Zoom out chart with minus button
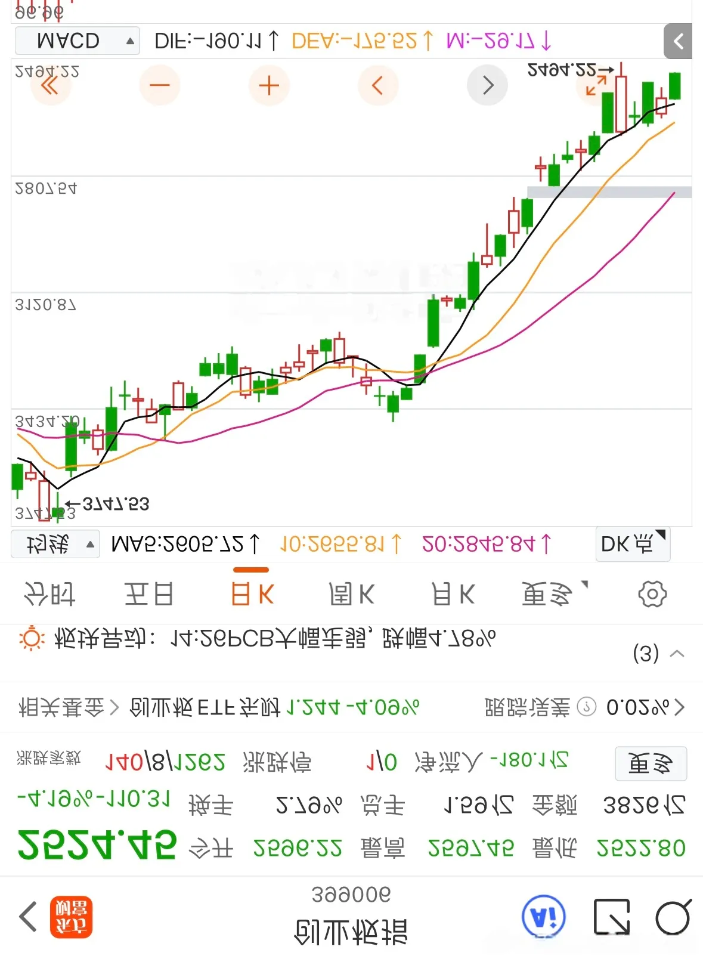The width and height of the screenshot is (703, 959). 159,86
